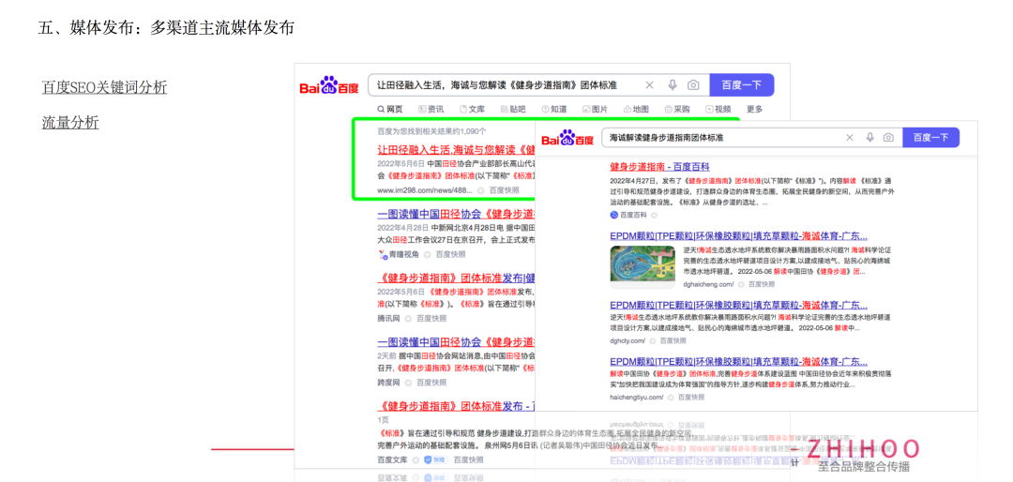This screenshot has height=482, width=1013.
Task: Open the 地图 tab
Action: point(636,109)
